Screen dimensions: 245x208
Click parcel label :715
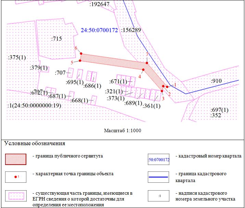(x=56, y=39)
